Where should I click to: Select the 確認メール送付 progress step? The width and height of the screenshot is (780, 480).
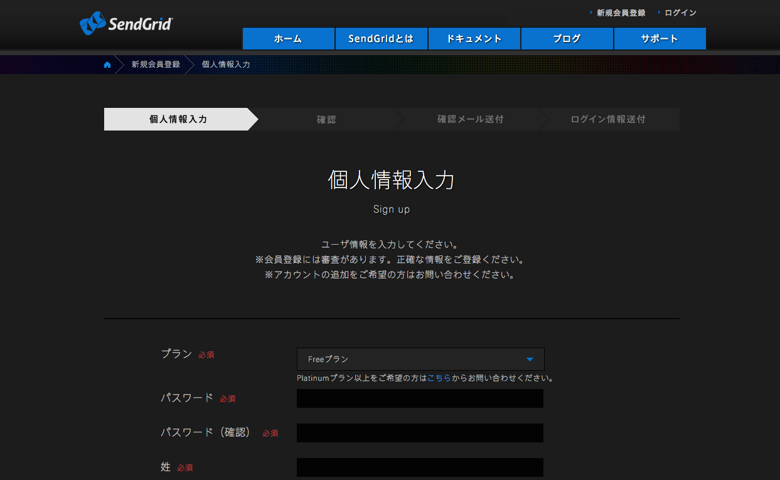click(470, 119)
